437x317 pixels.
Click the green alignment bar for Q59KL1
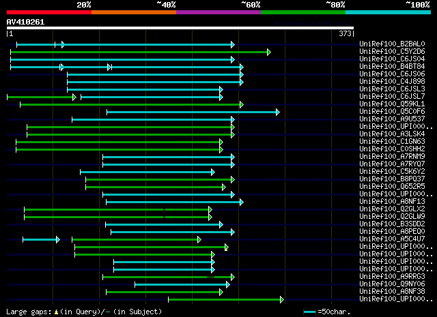pos(132,105)
